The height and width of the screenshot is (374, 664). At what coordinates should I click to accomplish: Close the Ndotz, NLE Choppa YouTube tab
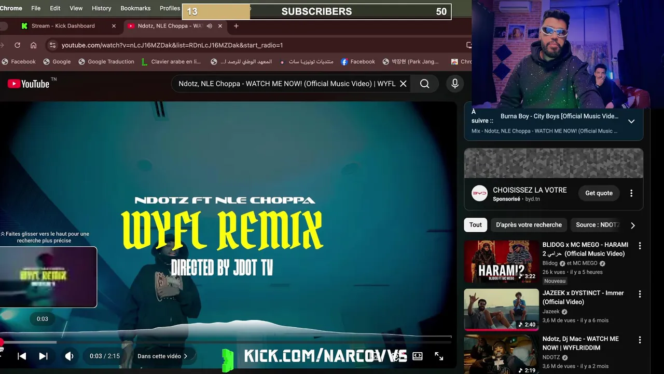click(220, 26)
